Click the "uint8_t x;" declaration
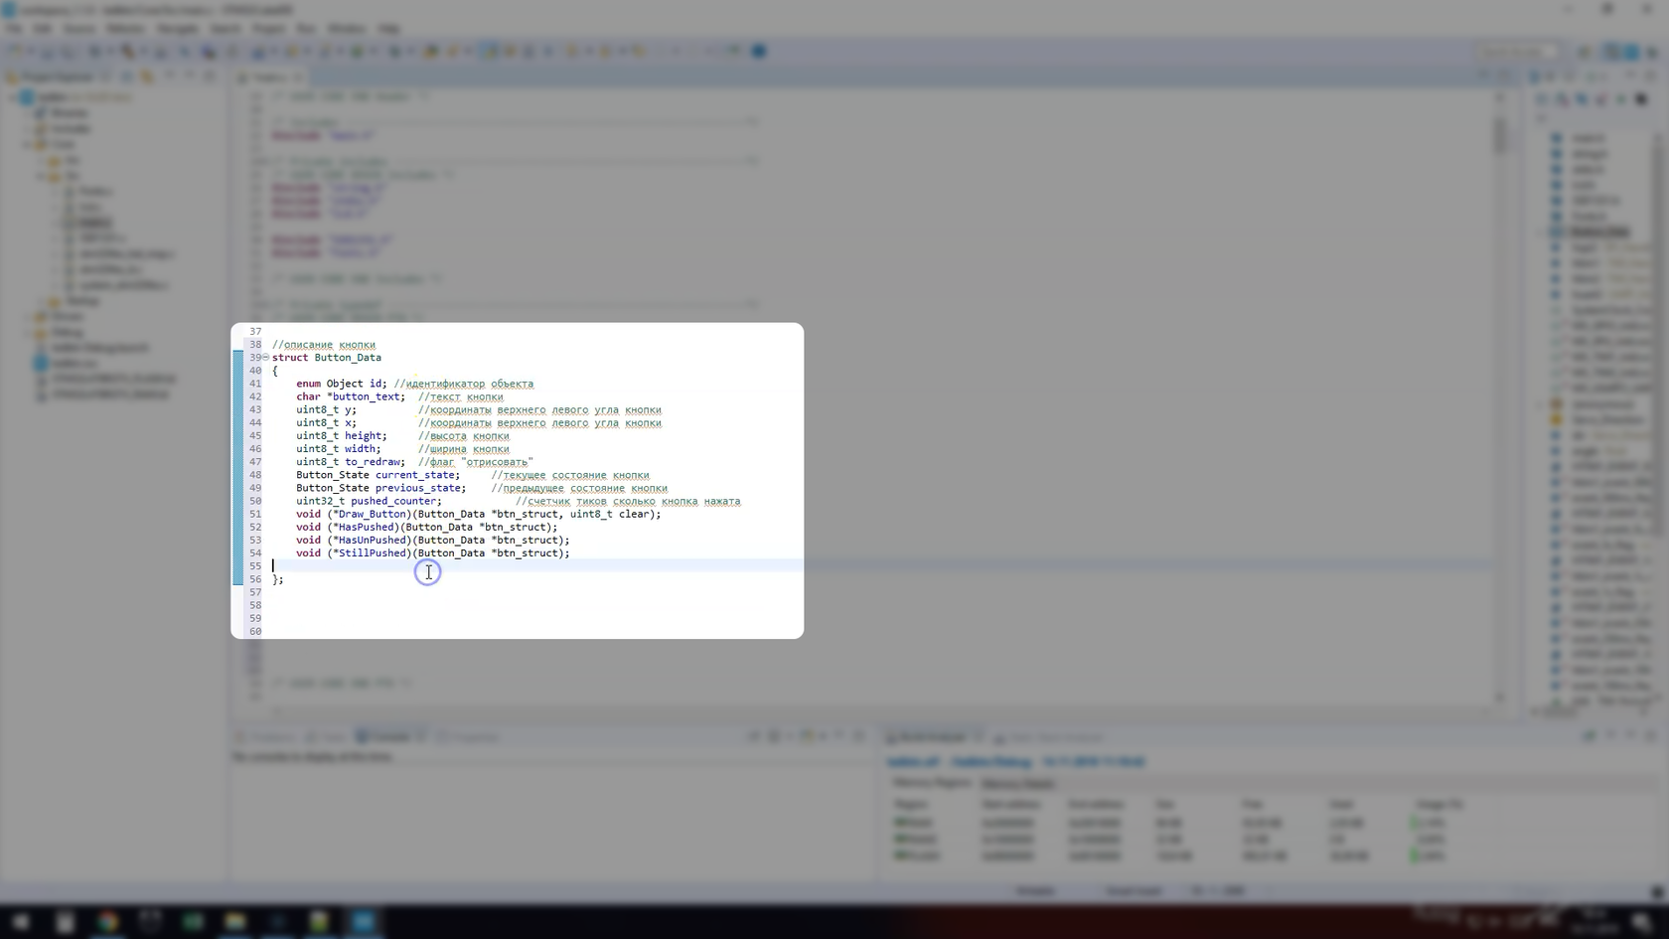 point(326,422)
